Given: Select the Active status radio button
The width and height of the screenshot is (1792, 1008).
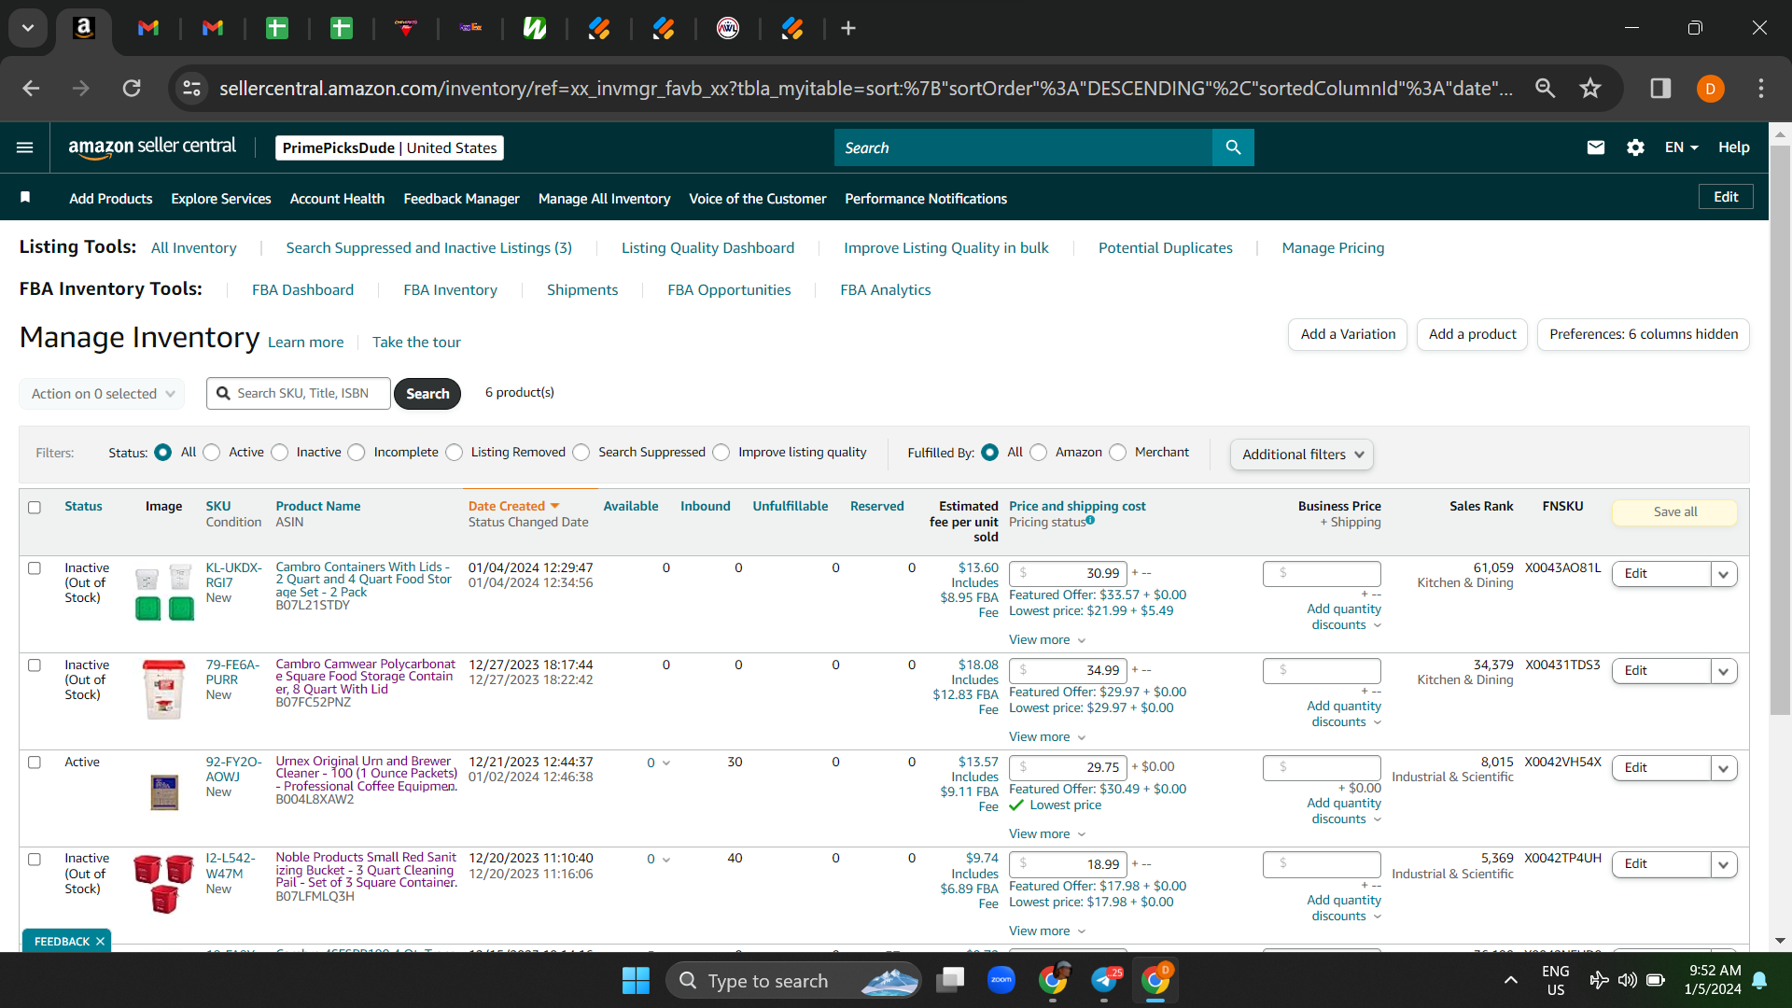Looking at the screenshot, I should click(x=212, y=453).
